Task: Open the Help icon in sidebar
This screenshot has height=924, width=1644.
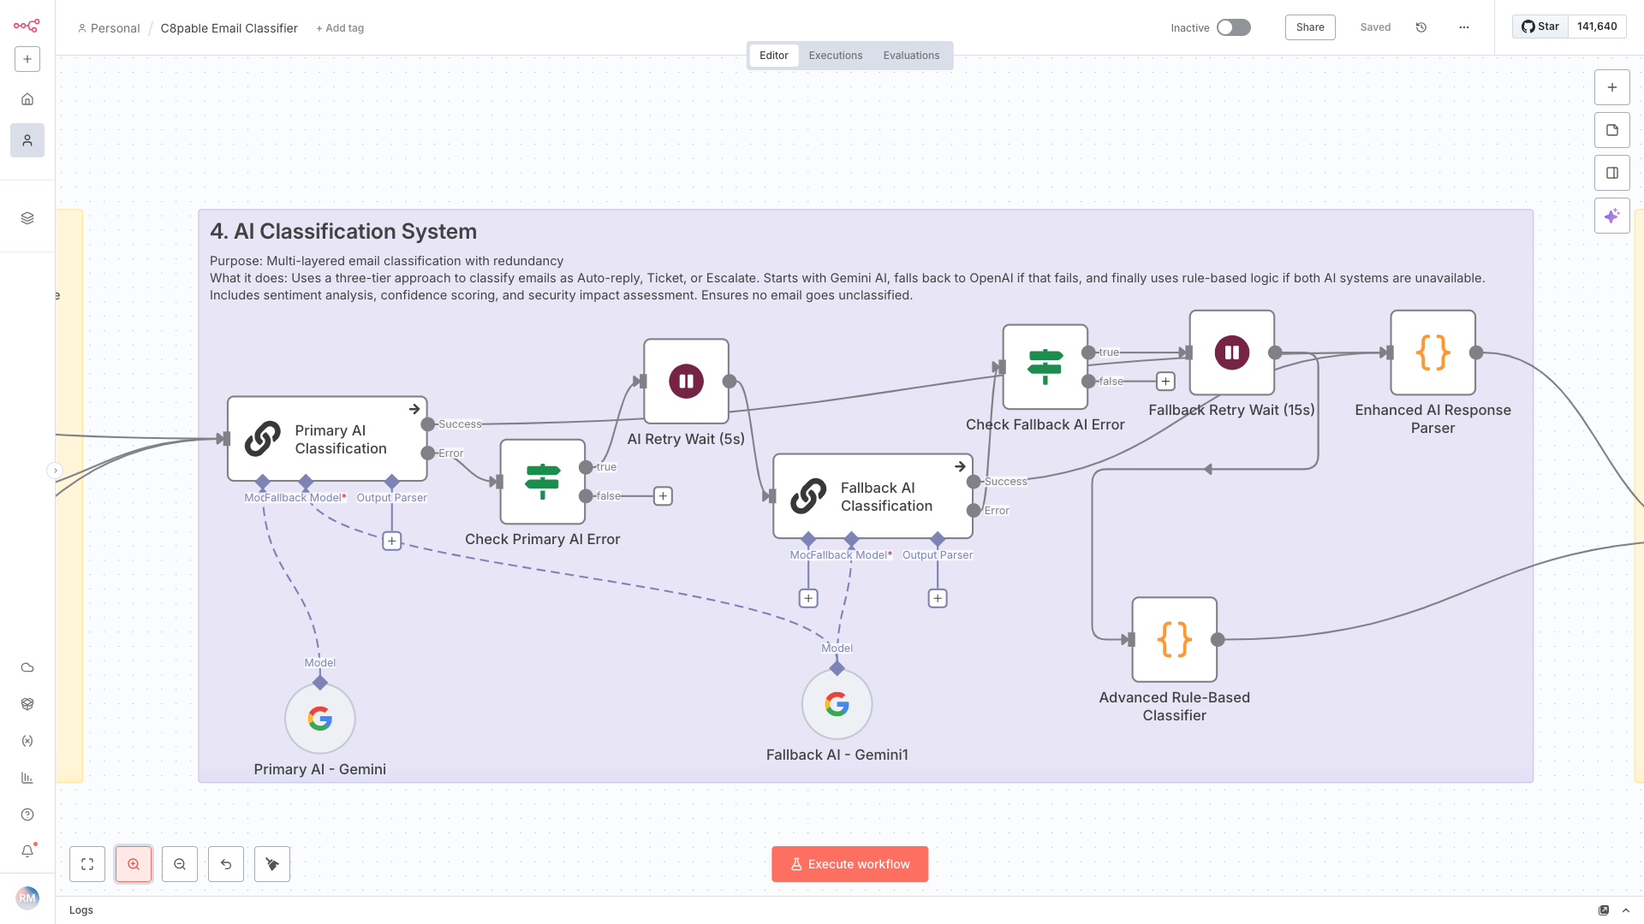Action: pos(27,814)
